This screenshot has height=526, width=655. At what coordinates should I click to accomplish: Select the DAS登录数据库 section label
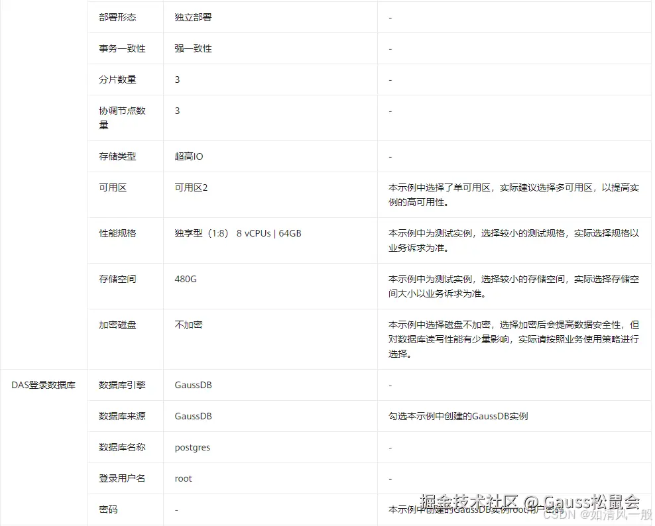click(44, 385)
